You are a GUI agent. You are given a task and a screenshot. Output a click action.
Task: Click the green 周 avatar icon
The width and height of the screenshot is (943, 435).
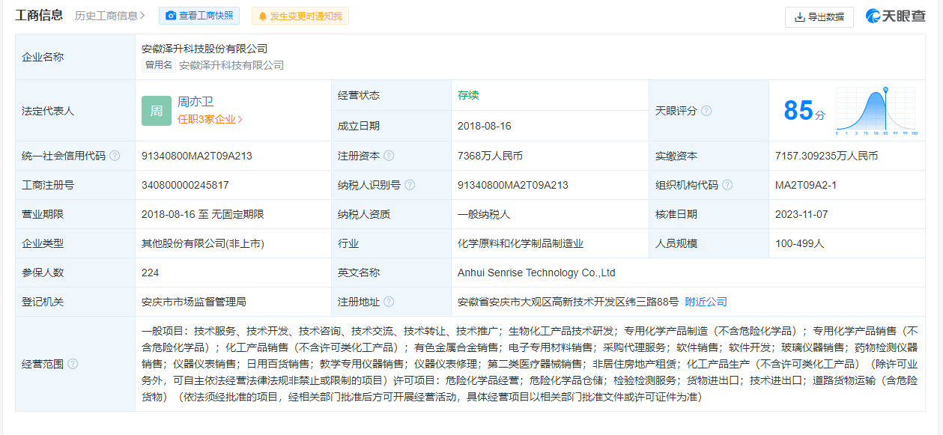[x=156, y=111]
